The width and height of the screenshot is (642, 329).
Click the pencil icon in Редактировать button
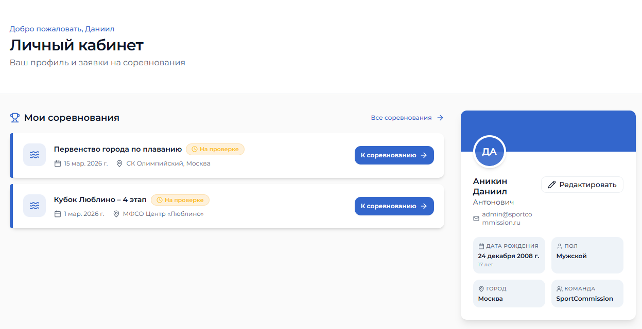point(552,185)
